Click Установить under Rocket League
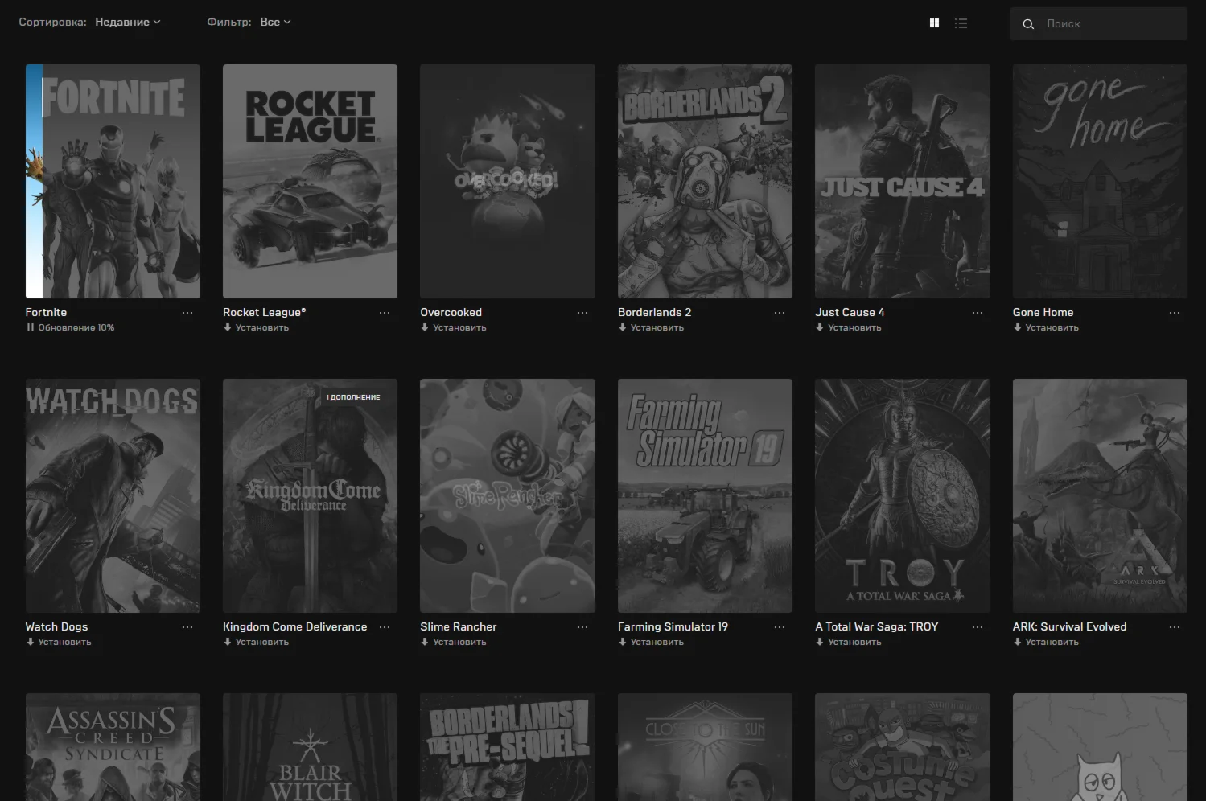Image resolution: width=1206 pixels, height=801 pixels. coord(256,327)
